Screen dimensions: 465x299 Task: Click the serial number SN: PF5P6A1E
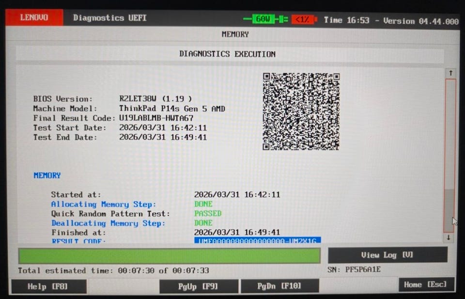354,269
